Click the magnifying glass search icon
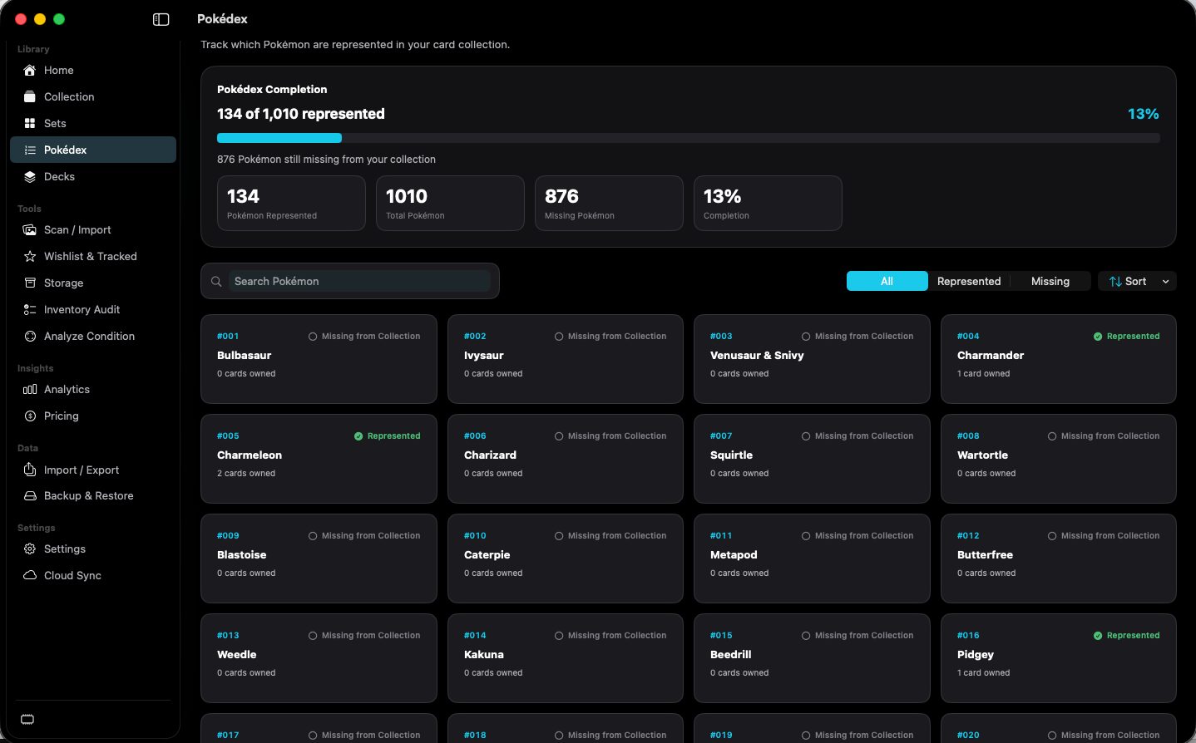The height and width of the screenshot is (743, 1196). pos(216,282)
